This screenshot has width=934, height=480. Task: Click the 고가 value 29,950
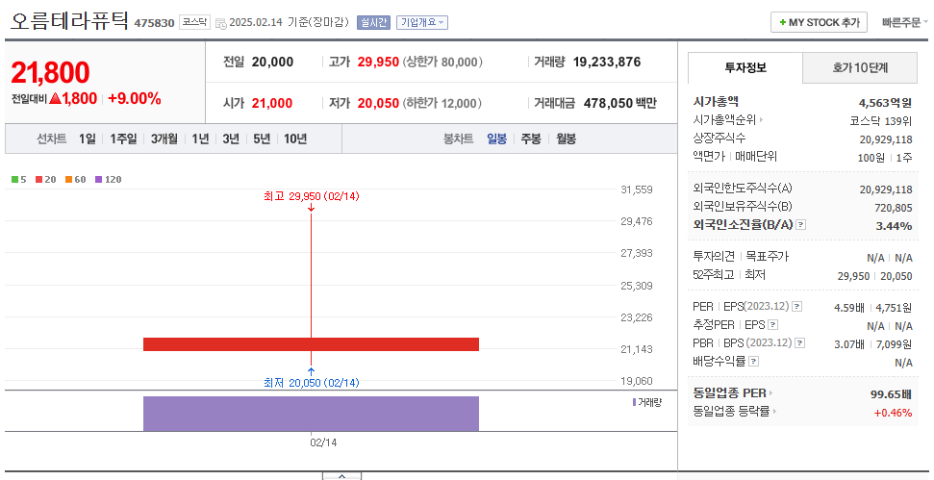point(378,62)
